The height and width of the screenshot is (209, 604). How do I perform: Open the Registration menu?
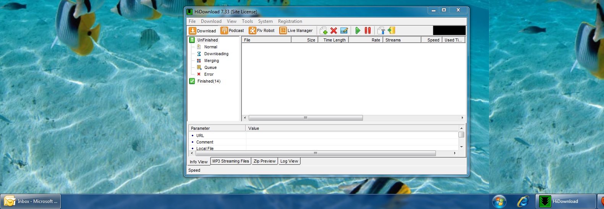pos(290,21)
